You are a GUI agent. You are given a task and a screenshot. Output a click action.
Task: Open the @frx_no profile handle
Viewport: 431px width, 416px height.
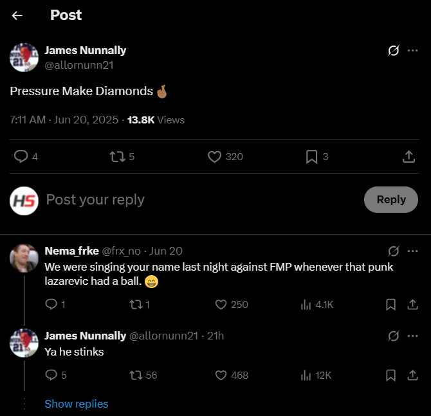123,251
